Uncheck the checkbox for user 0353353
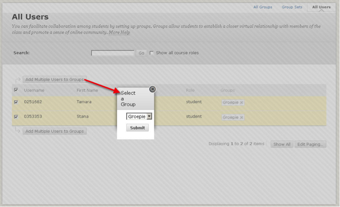This screenshot has height=207, width=340. pos(16,117)
